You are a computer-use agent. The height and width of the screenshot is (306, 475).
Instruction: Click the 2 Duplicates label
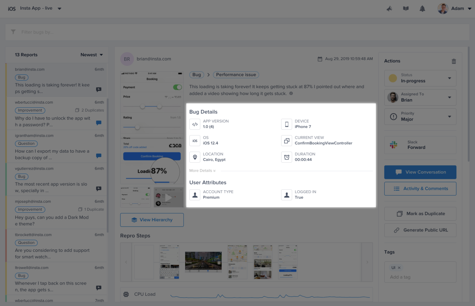pyautogui.click(x=92, y=110)
